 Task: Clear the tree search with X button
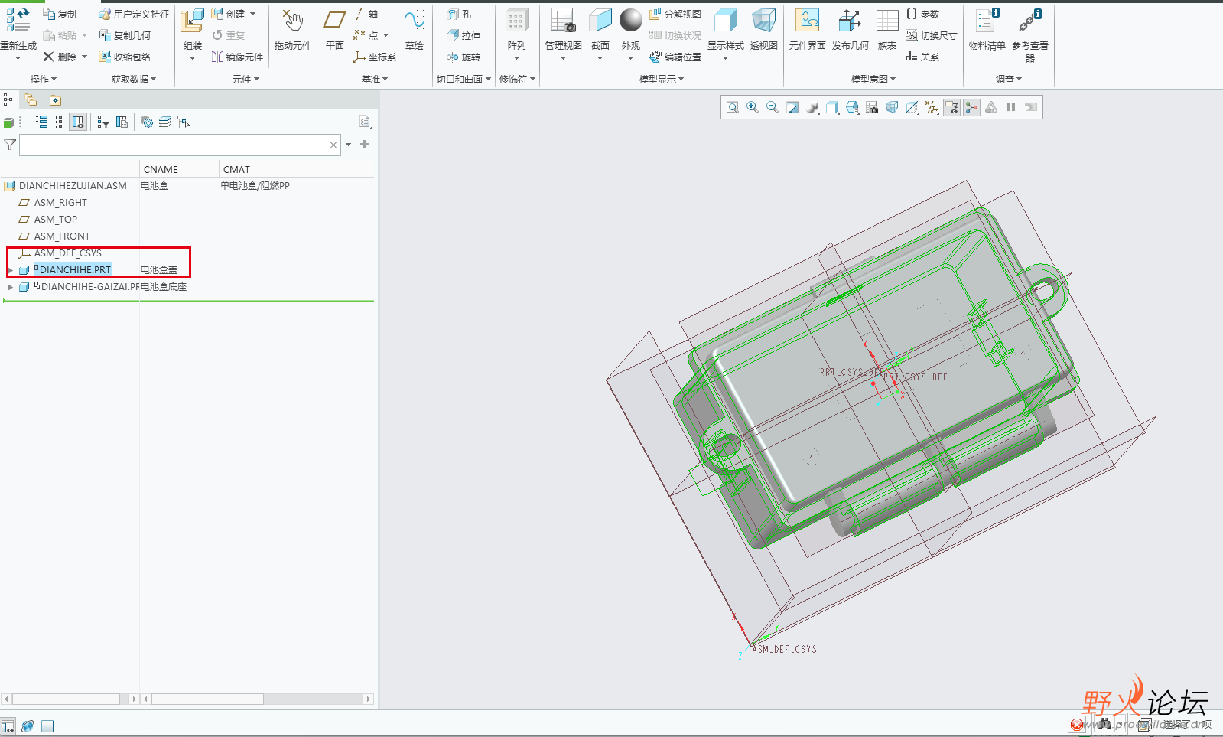333,145
